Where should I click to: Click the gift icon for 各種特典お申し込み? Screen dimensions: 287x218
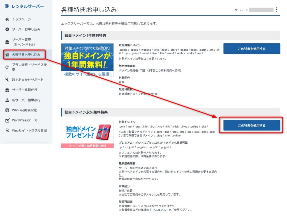coord(7,55)
